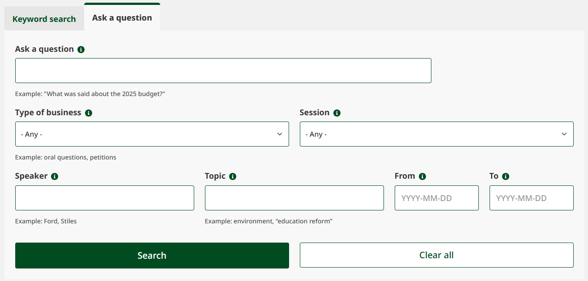Click inside the Ask a question text box
Viewport: 588px width, 281px height.
(223, 70)
